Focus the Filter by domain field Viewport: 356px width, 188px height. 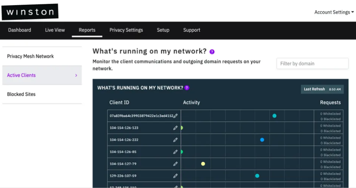[312, 63]
